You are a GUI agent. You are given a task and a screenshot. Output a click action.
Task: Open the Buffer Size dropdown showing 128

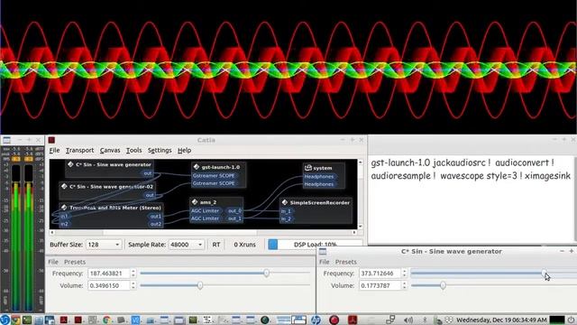(104, 245)
